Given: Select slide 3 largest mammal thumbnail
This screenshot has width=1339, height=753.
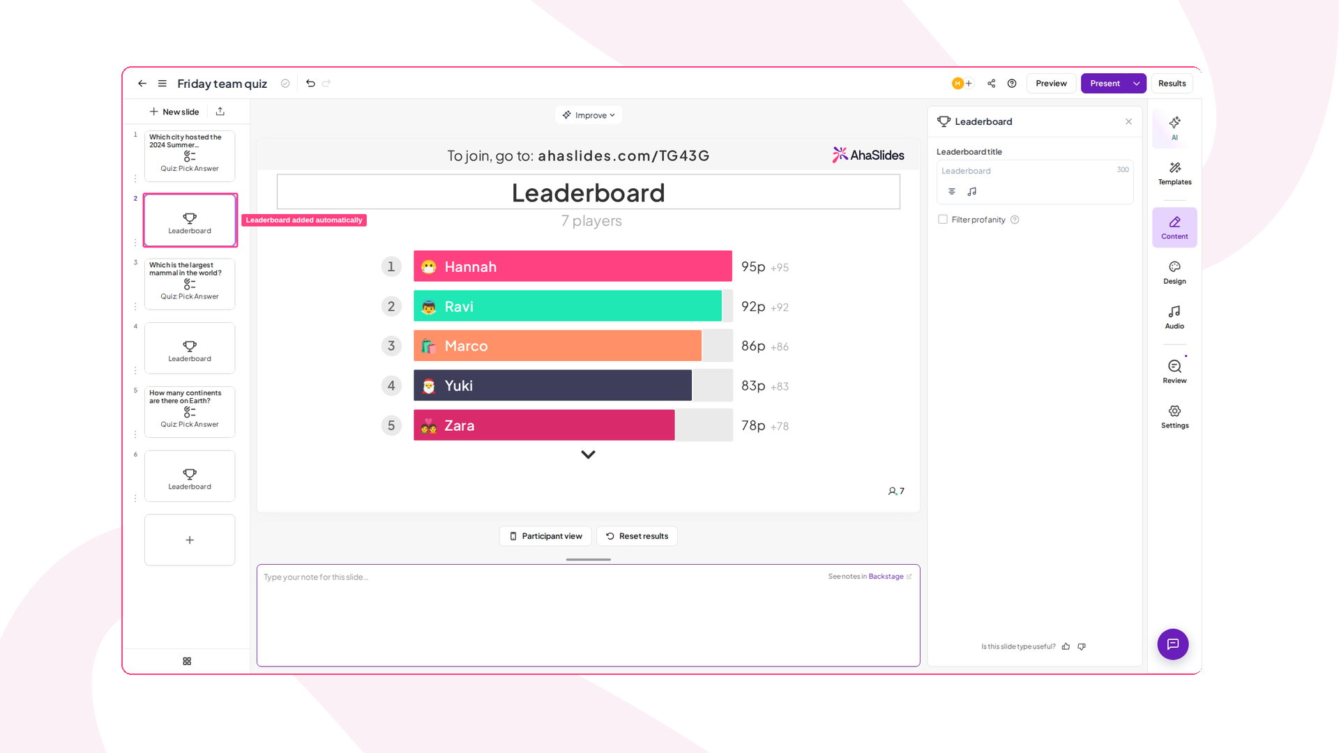Looking at the screenshot, I should [x=190, y=284].
